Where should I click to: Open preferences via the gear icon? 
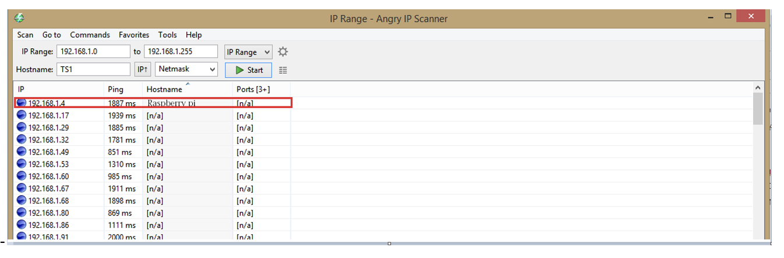point(283,52)
